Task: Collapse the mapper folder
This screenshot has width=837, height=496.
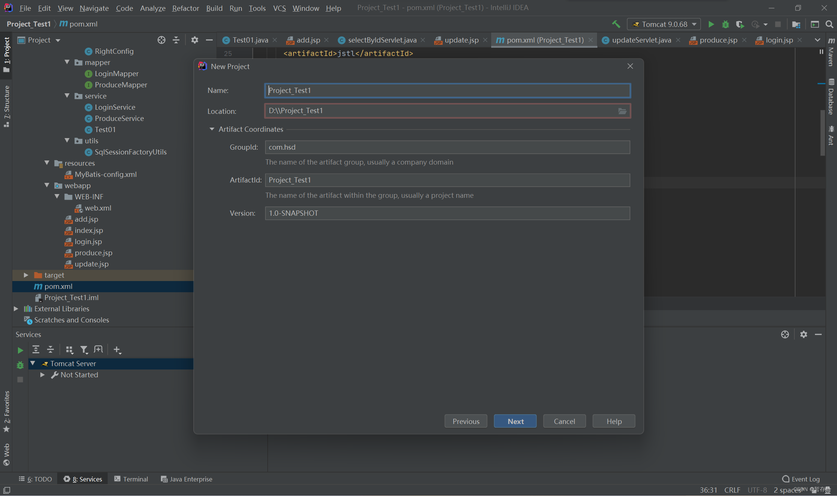Action: [67, 62]
